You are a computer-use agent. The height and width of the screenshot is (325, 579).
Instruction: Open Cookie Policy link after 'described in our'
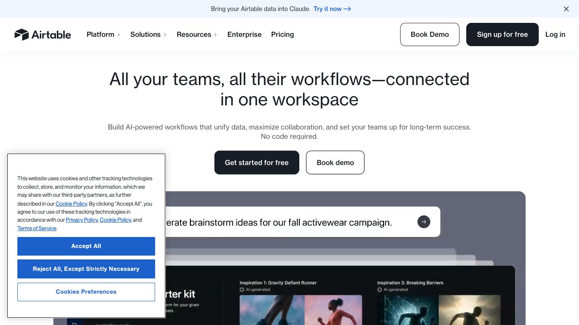tap(71, 204)
